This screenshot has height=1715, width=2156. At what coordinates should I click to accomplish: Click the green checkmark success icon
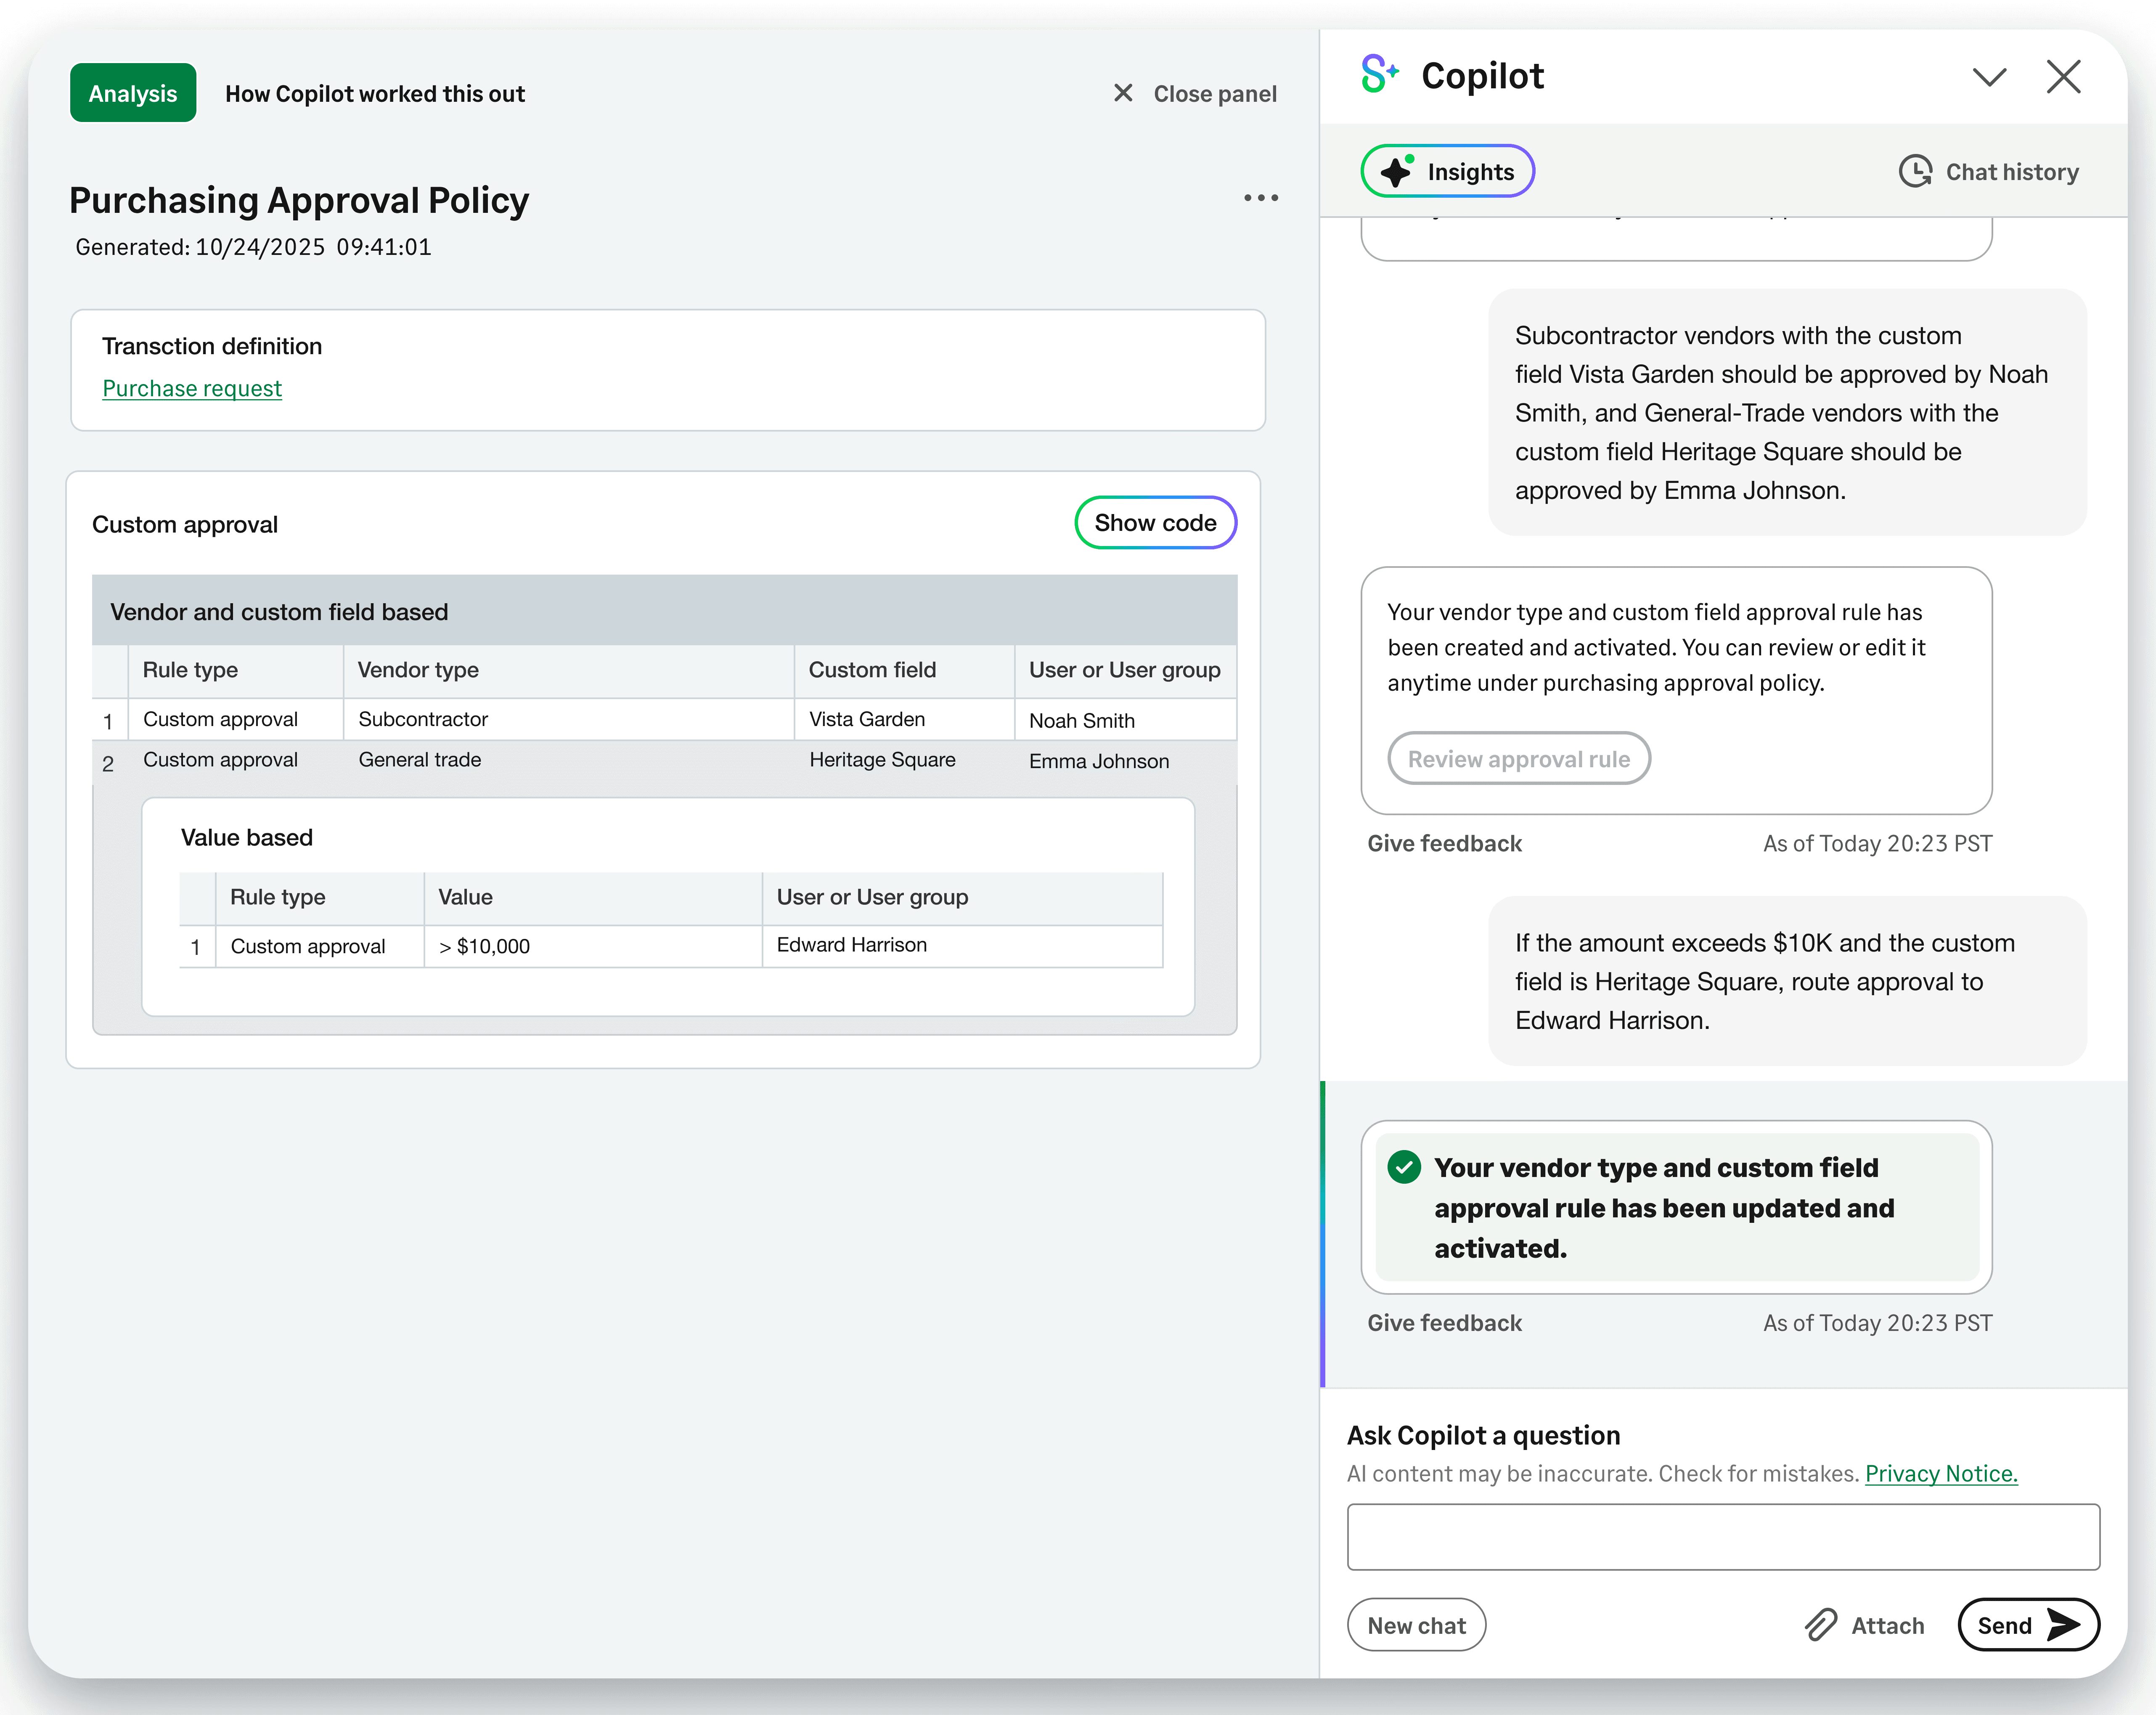tap(1404, 1167)
